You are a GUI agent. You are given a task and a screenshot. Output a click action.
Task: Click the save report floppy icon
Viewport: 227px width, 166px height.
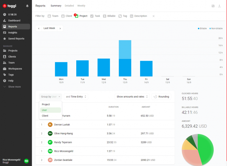click(x=213, y=6)
